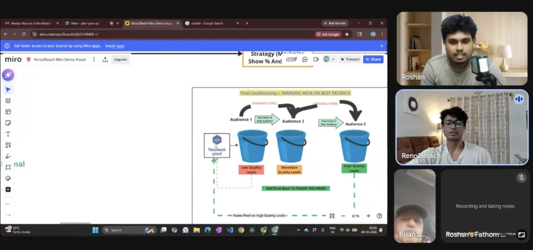
Task: Pick the Sticky note tool
Action: pos(8,123)
